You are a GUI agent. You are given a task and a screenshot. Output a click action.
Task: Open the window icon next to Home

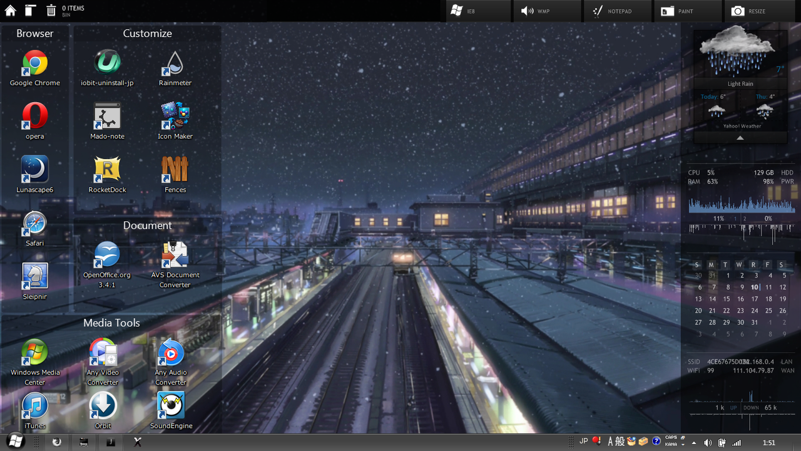pos(30,10)
